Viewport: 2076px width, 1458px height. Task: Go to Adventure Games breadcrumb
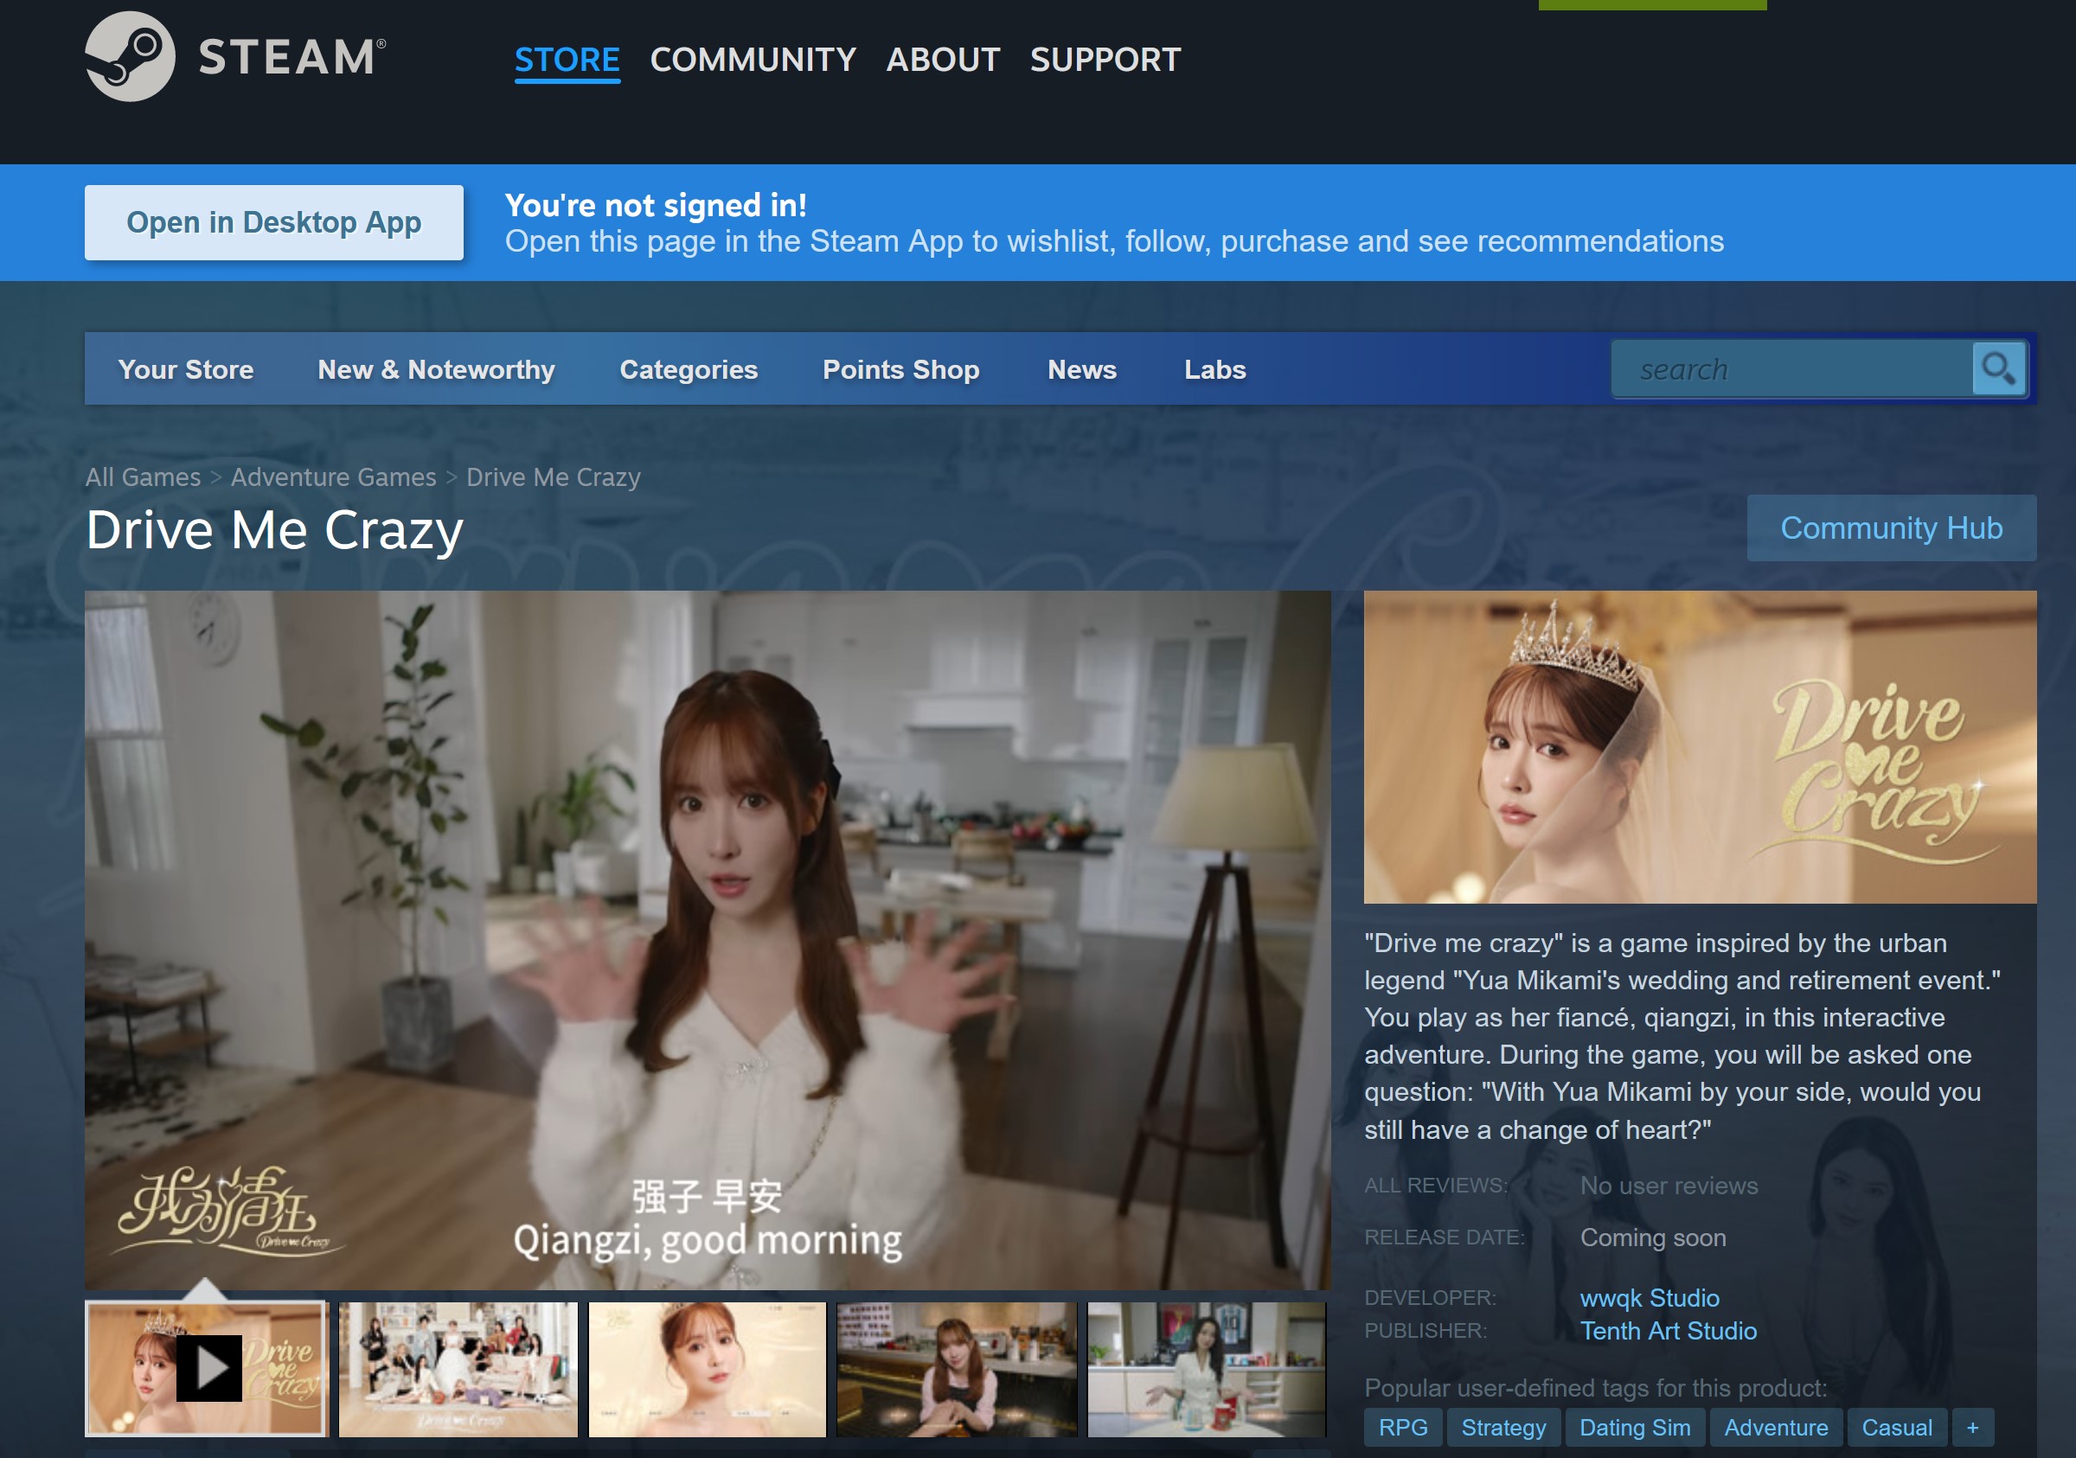click(334, 476)
